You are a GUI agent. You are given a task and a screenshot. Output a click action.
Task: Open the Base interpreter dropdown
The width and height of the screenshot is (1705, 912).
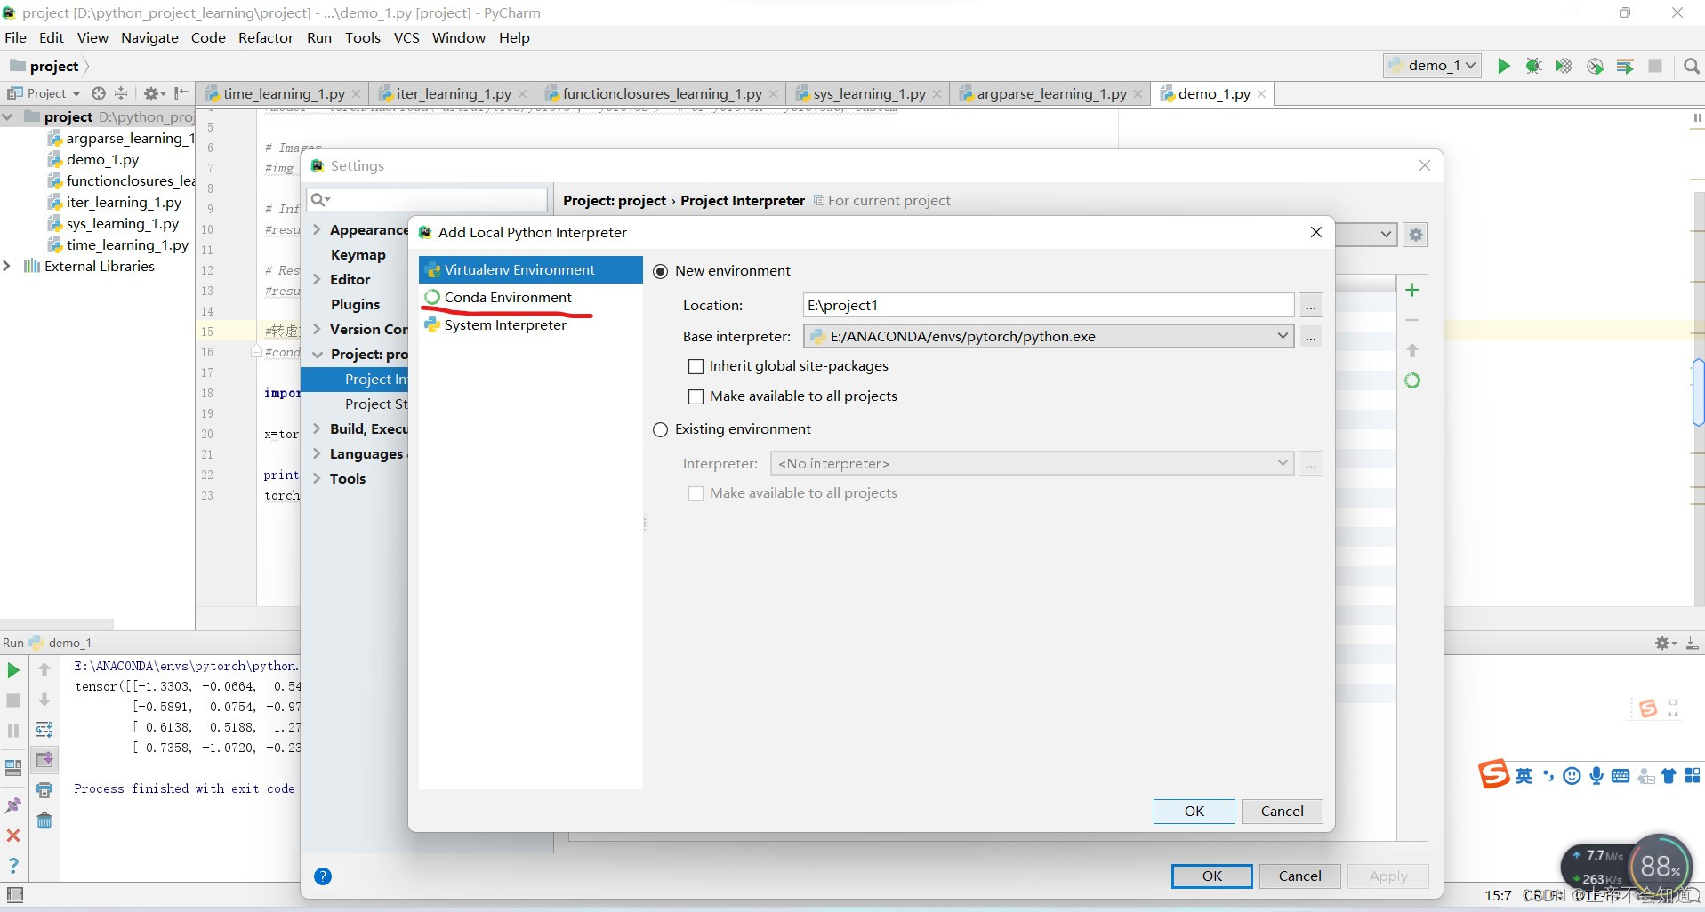coord(1282,336)
